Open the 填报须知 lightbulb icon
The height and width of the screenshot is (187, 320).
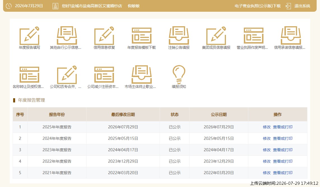[179, 75]
